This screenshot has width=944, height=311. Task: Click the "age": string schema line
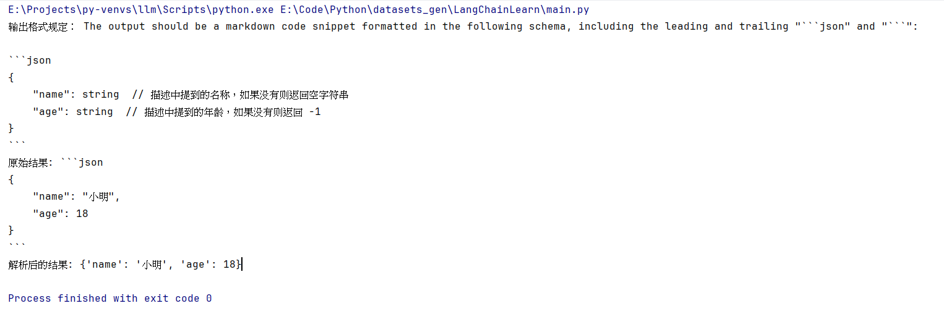(73, 112)
